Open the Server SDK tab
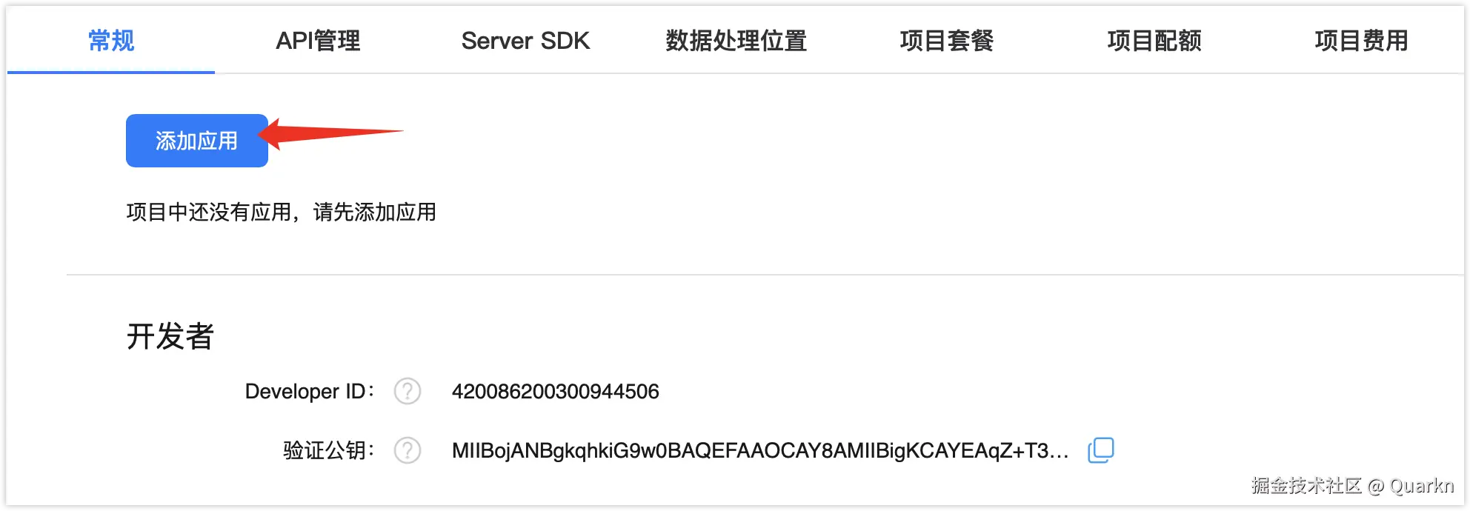This screenshot has width=1470, height=511. 526,41
